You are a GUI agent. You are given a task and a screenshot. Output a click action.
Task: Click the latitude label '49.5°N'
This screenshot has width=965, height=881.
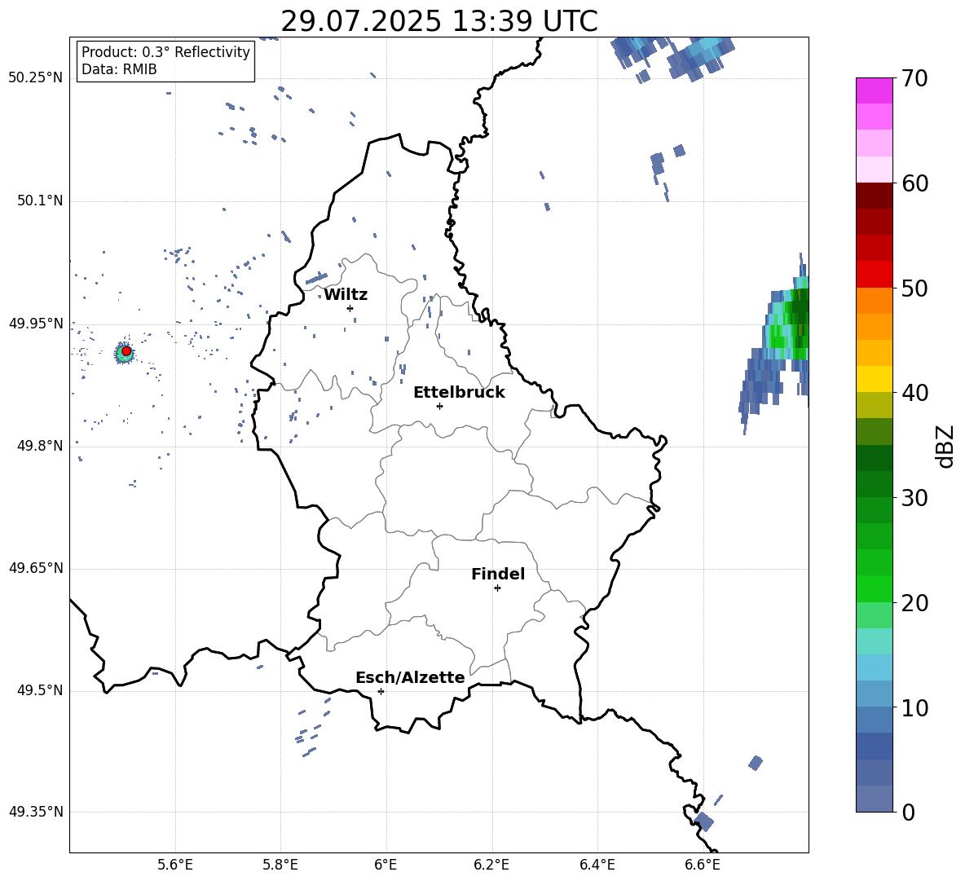(40, 690)
